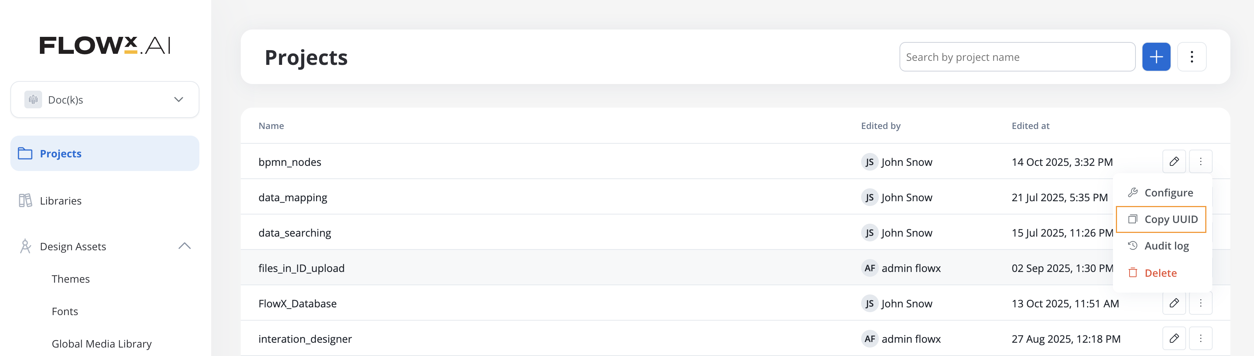1254x356 pixels.
Task: Open the three-dot menu for bpmn_nodes row
Action: tap(1200, 161)
